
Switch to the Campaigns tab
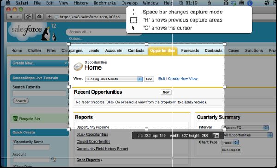[x=72, y=51]
